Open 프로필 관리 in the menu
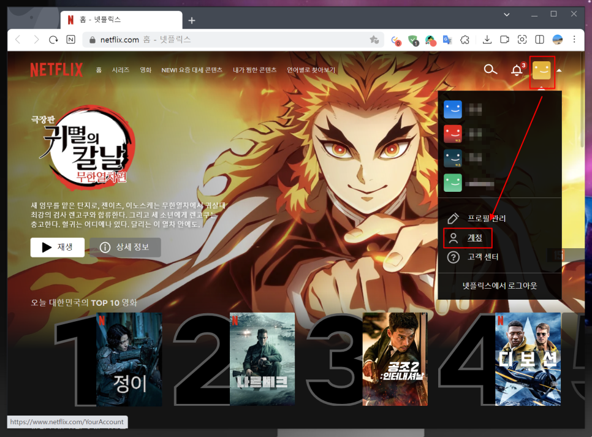The height and width of the screenshot is (437, 592). coord(487,218)
